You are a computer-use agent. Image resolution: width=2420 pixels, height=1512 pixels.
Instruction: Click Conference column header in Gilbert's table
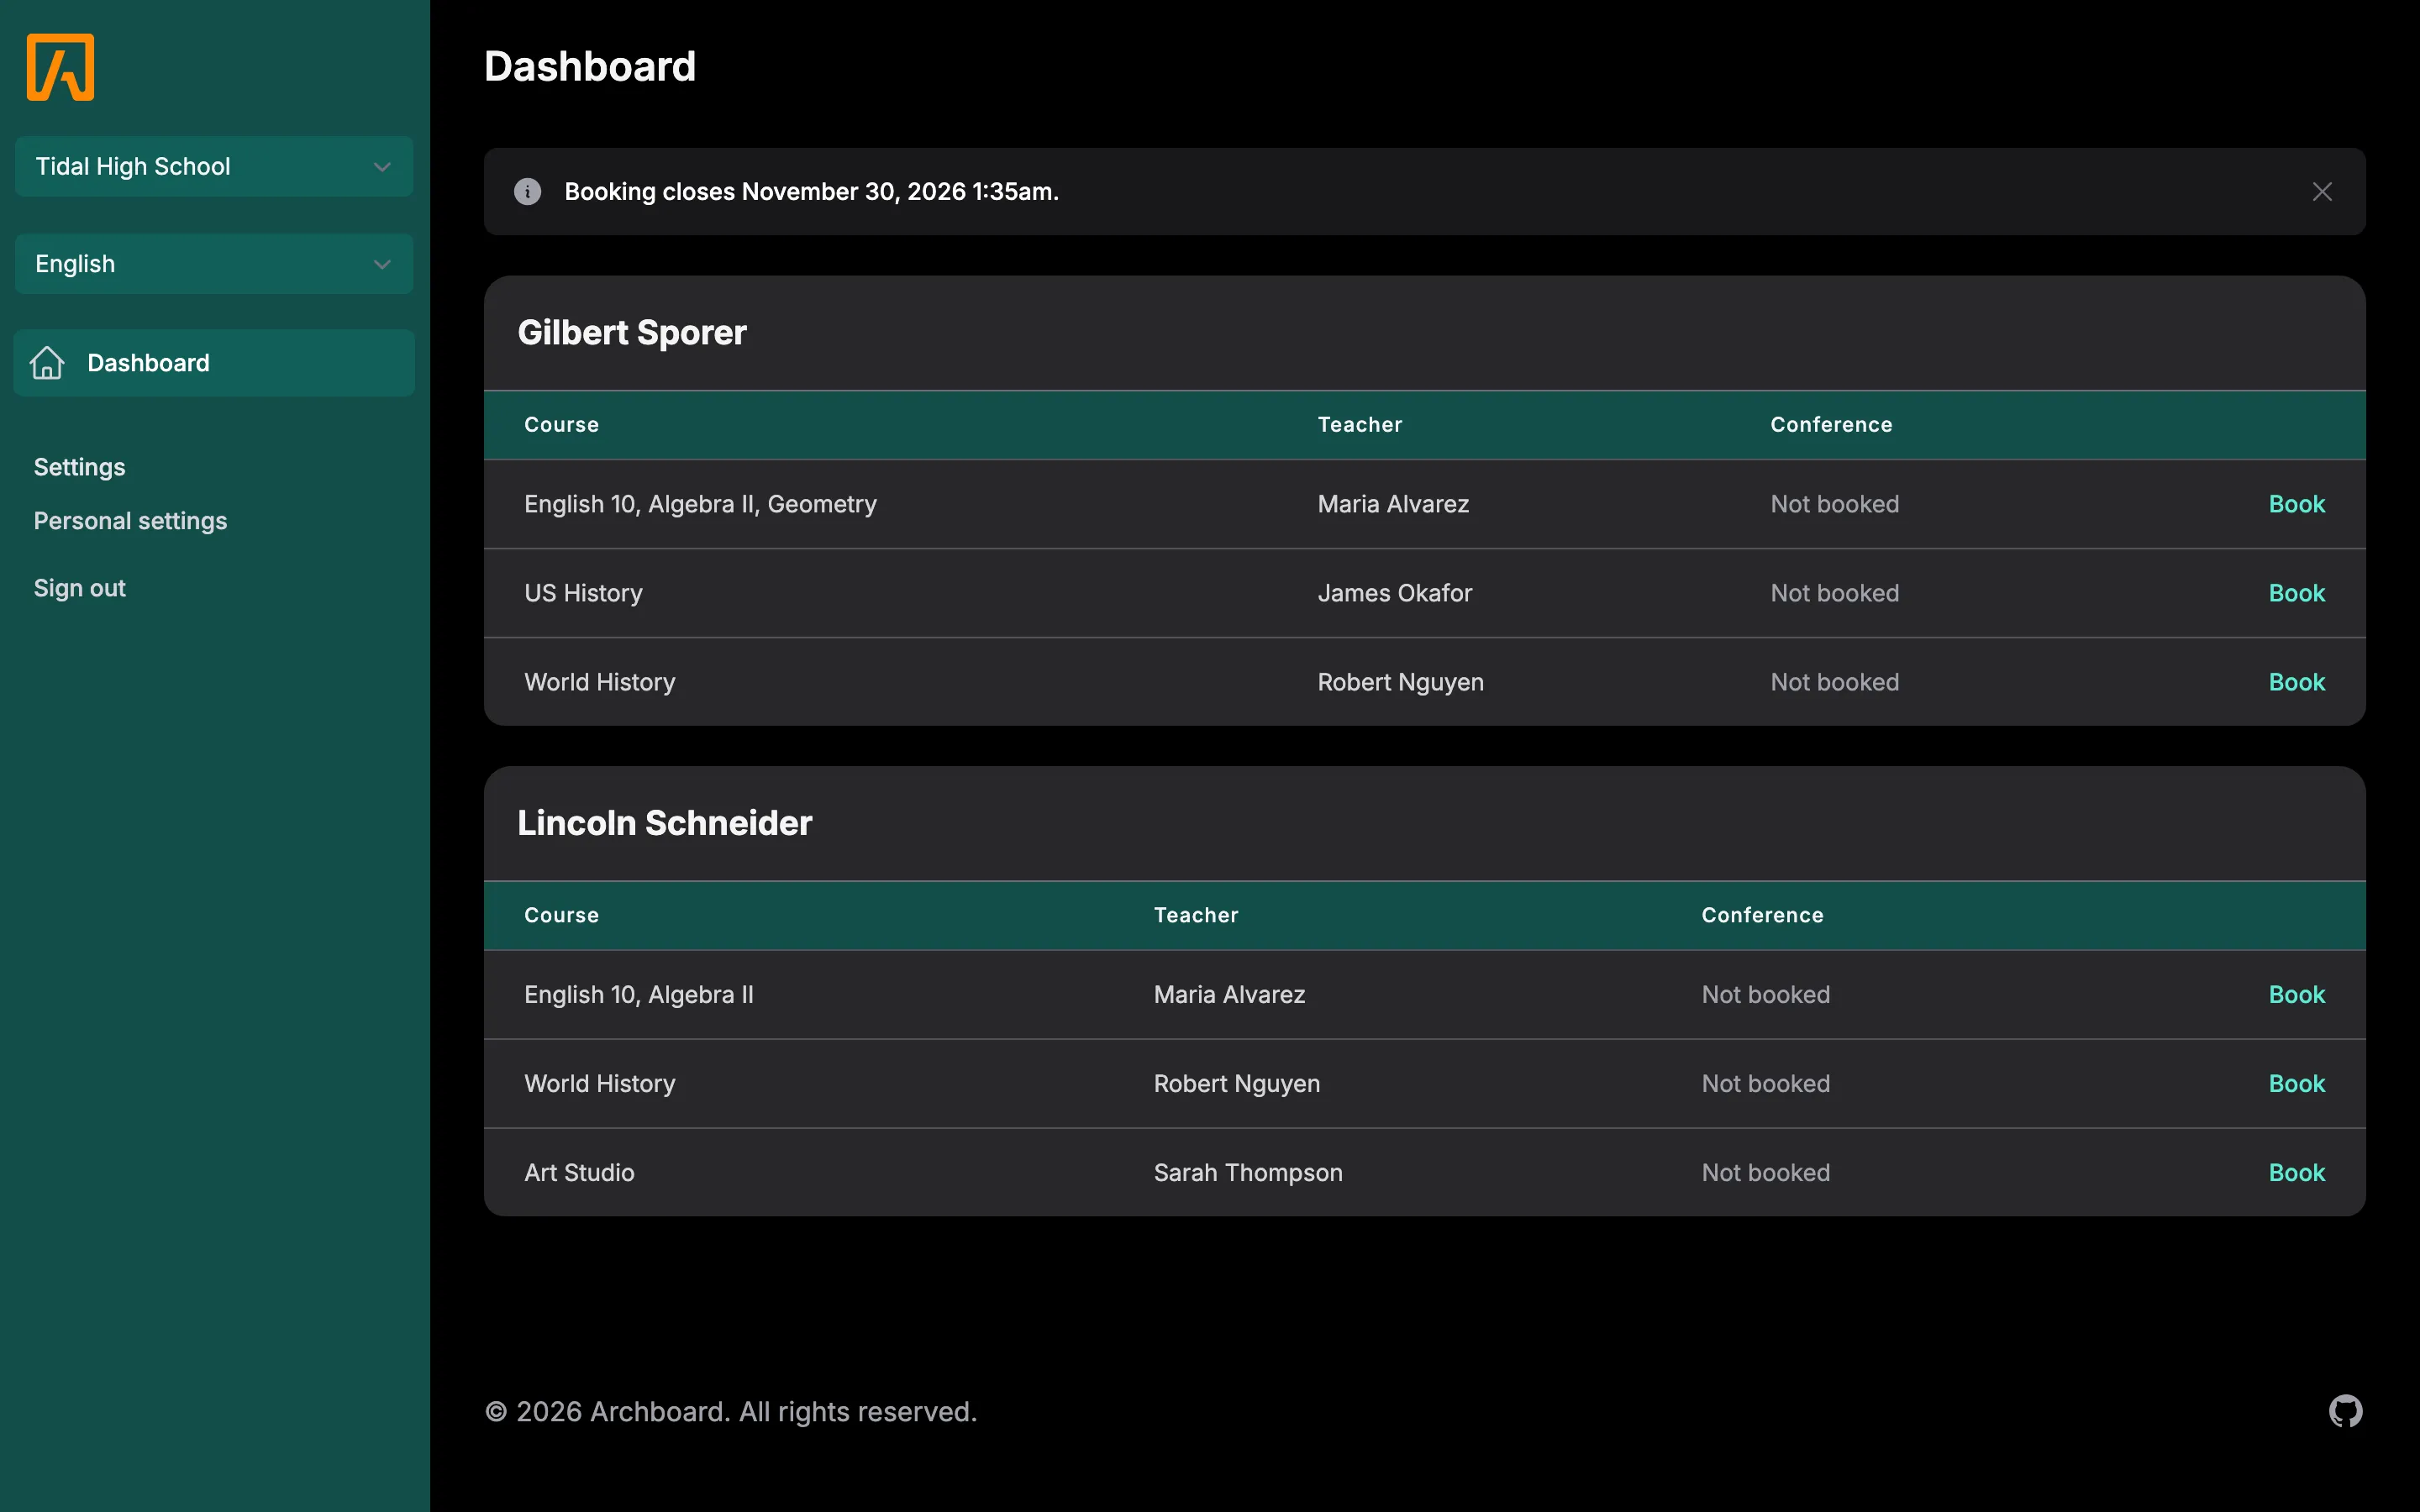(x=1831, y=425)
